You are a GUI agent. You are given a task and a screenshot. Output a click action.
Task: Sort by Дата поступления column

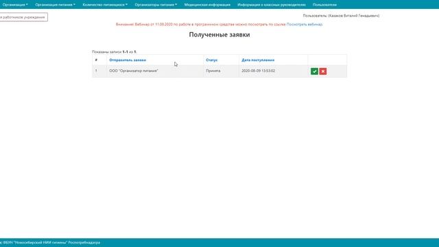coord(258,60)
